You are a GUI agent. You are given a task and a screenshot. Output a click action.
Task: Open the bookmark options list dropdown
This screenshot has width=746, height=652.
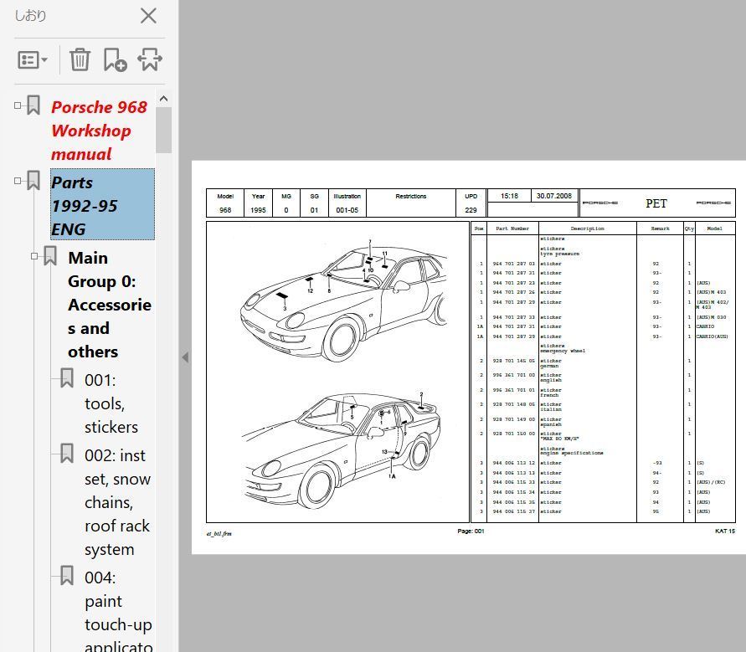coord(33,60)
